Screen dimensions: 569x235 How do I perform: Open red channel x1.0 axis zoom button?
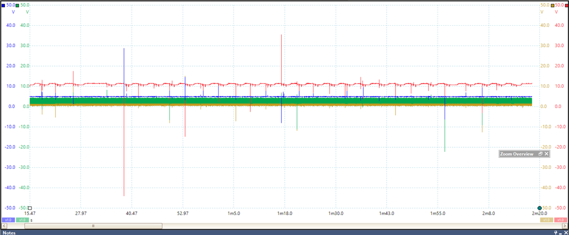(x=561, y=220)
